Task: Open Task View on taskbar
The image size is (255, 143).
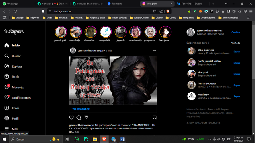Action: 67,139
